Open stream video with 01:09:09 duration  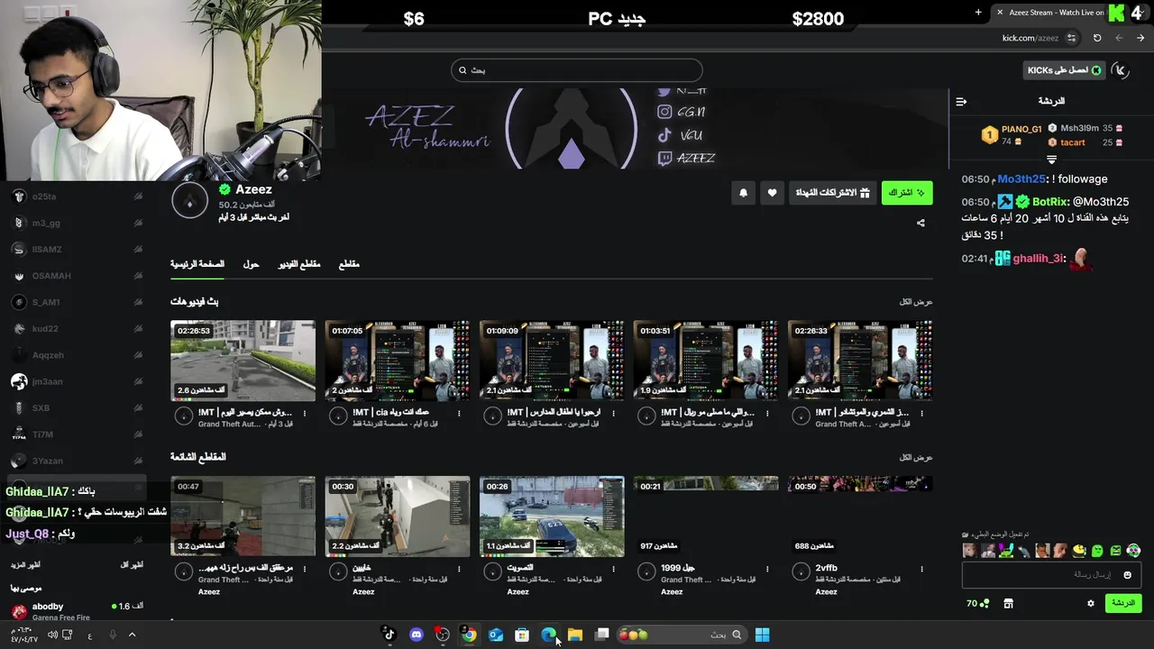tap(552, 361)
